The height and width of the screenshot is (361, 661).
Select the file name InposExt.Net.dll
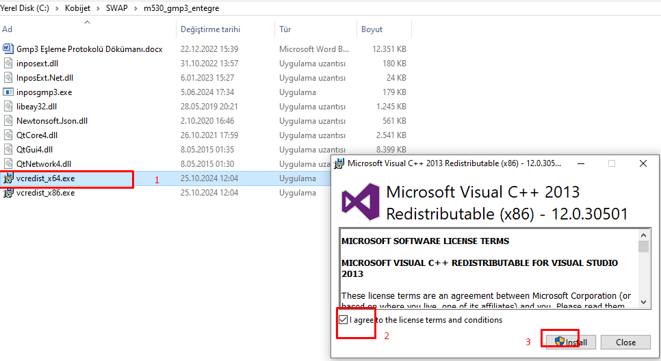[x=44, y=77]
